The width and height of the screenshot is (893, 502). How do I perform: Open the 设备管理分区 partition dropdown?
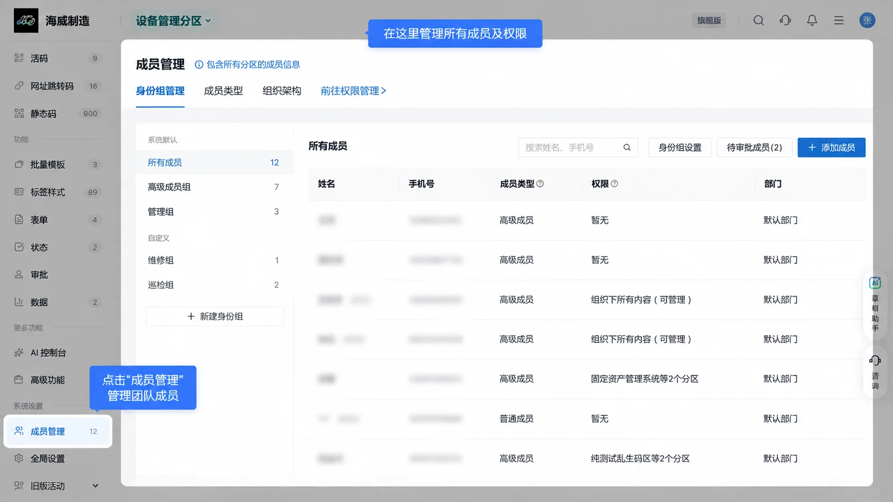click(x=173, y=21)
